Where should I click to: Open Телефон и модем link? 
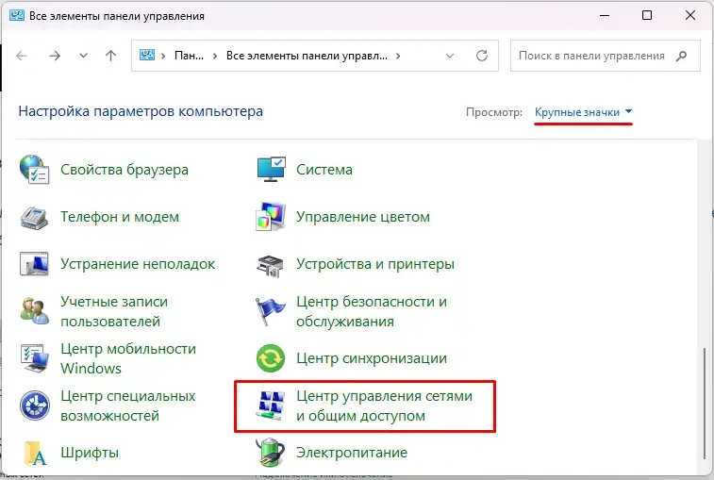point(120,217)
